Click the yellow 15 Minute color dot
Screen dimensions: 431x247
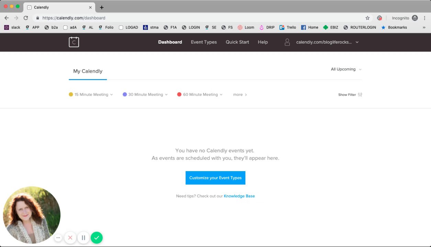tap(71, 95)
